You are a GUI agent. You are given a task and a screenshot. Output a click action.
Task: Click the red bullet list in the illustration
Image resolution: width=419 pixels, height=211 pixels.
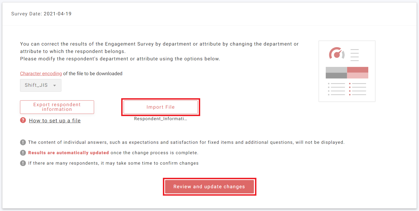click(x=358, y=89)
